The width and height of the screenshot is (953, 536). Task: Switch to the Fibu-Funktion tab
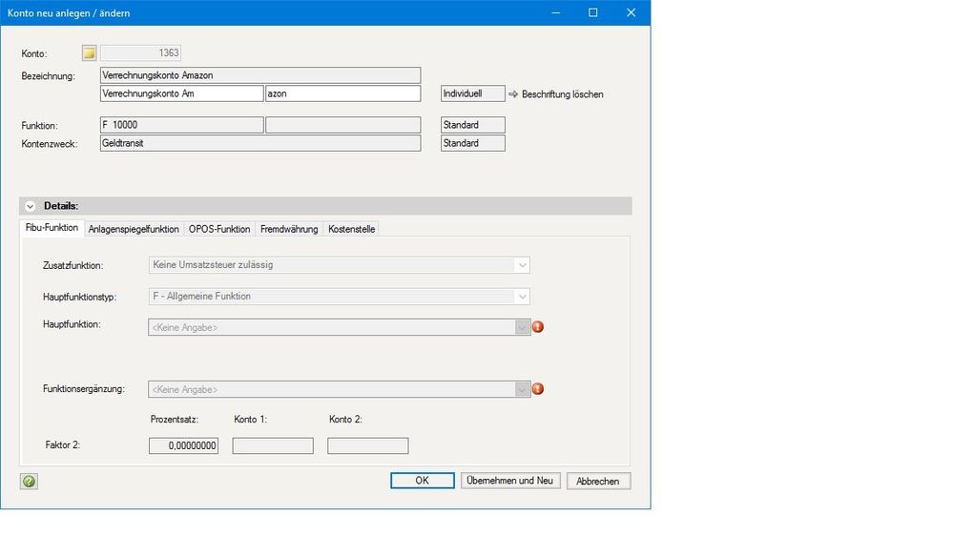52,228
